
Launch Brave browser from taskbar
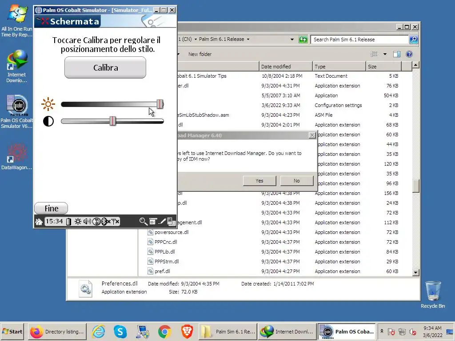187,331
